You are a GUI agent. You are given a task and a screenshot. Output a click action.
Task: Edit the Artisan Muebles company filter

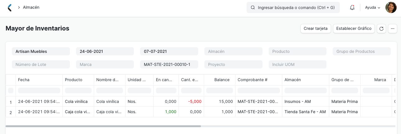click(x=41, y=51)
